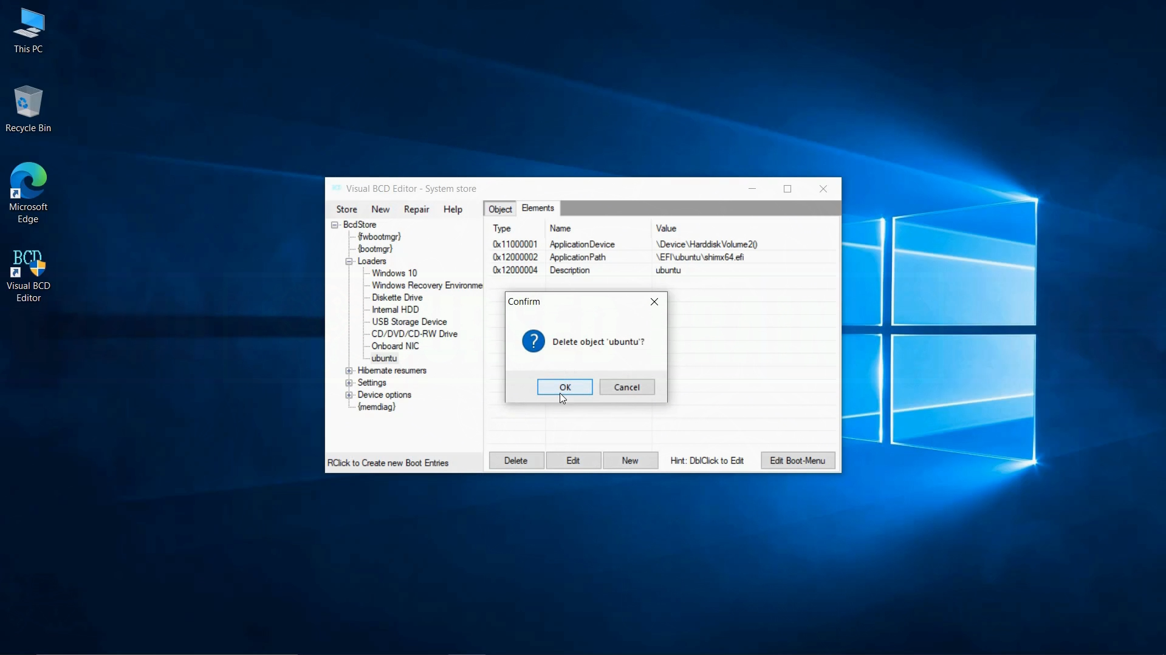Click the 'Hint: DblClick to Edit' label
Viewport: 1166px width, 655px height.
click(707, 461)
